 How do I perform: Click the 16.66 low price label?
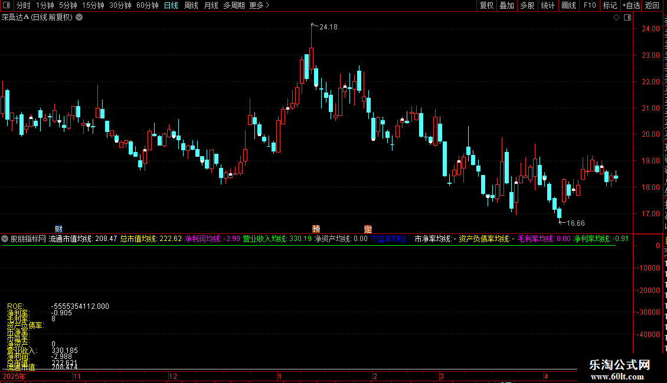click(576, 223)
